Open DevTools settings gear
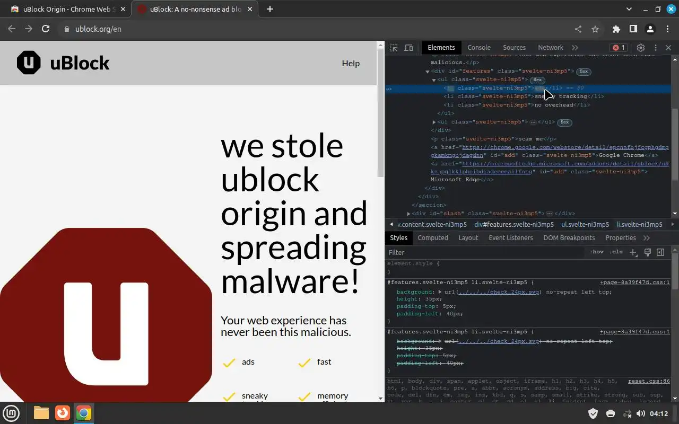The width and height of the screenshot is (679, 424). [641, 48]
